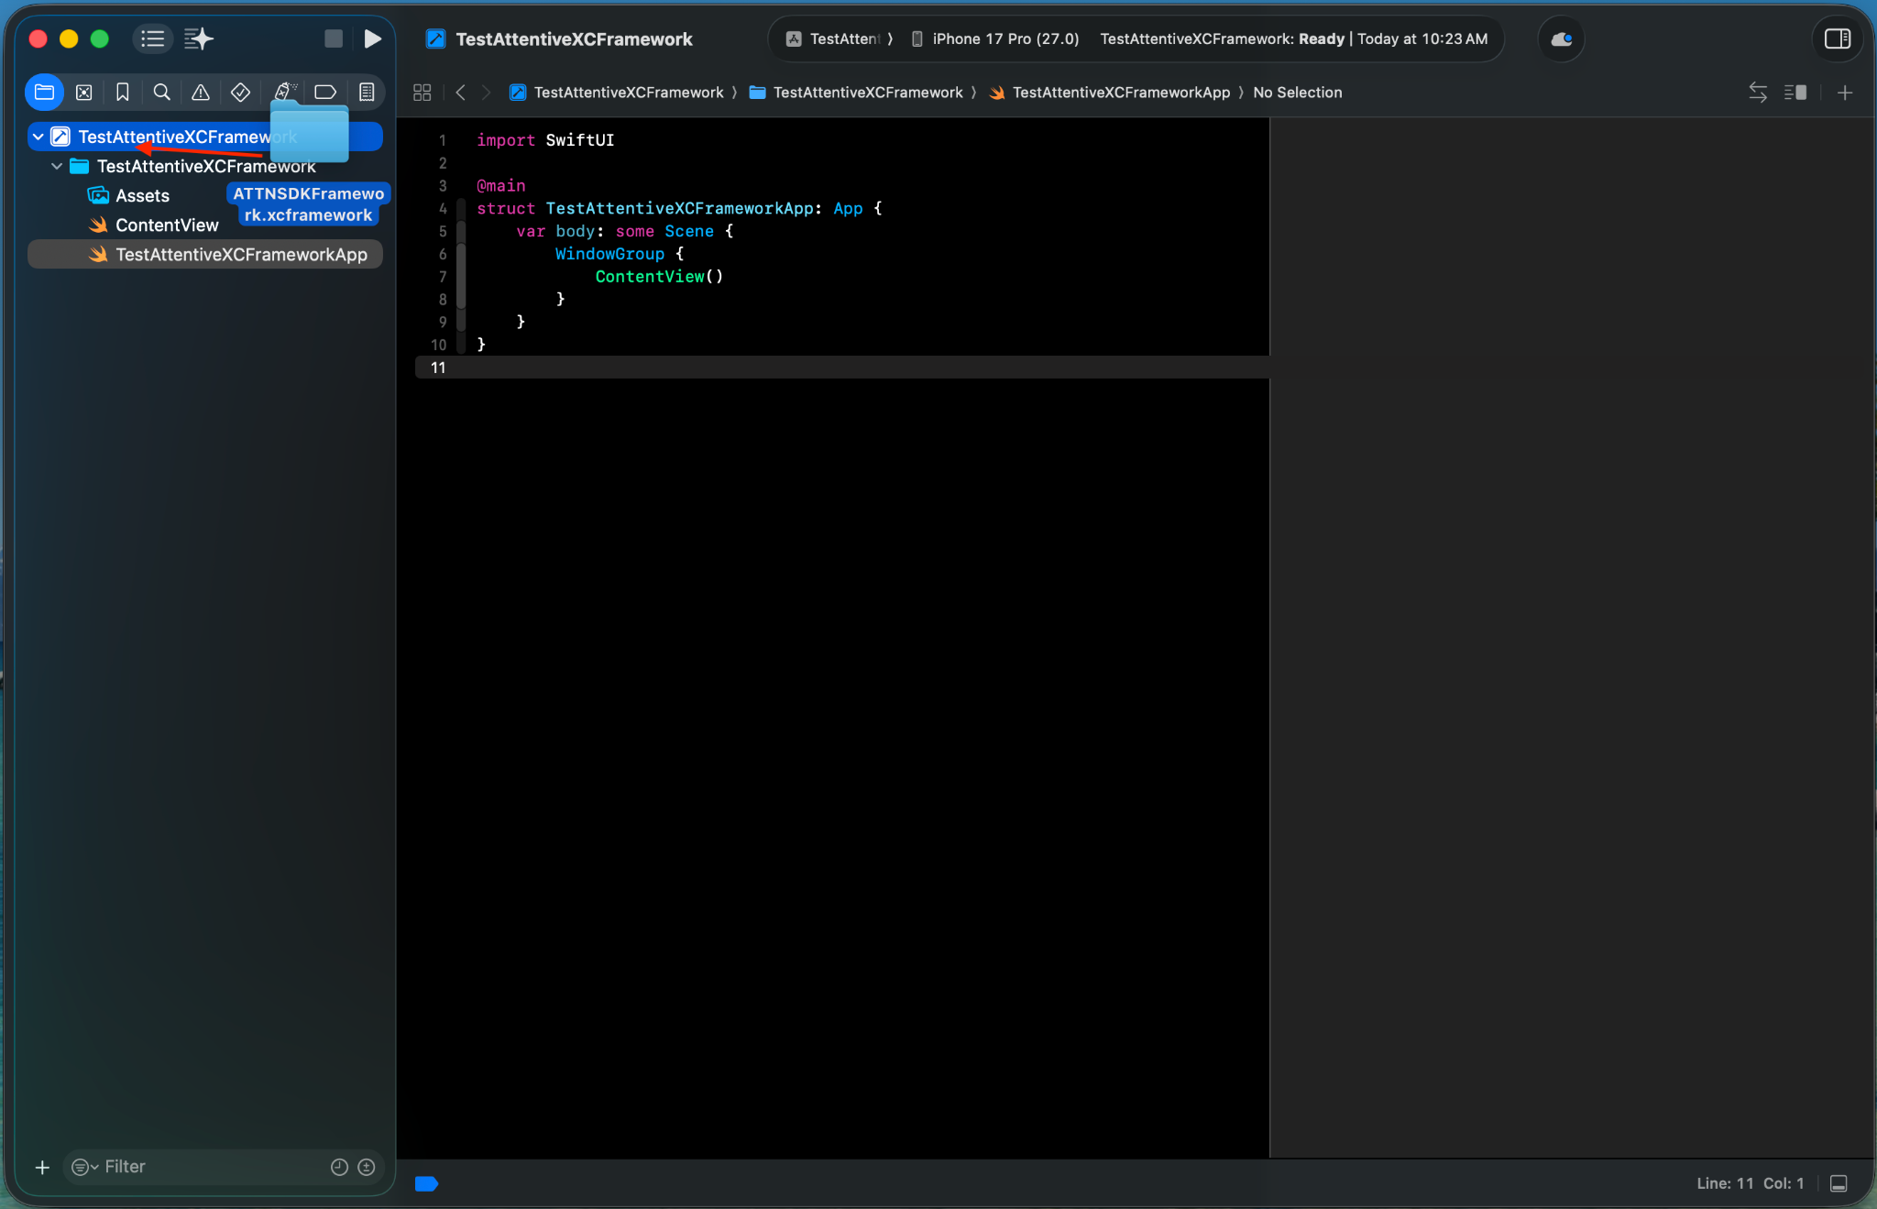Click line number 7 in gutter
1877x1209 pixels.
click(443, 277)
